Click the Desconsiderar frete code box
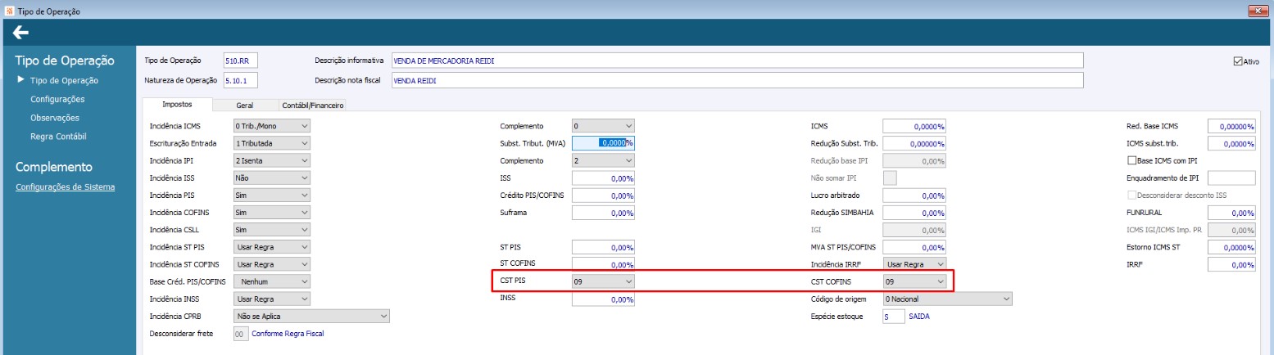This screenshot has width=1274, height=355. [240, 334]
